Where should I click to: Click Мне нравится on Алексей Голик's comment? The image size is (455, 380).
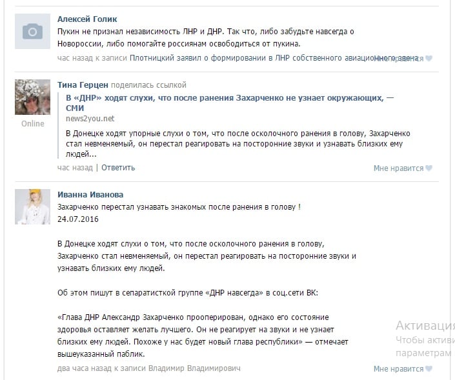pos(398,59)
